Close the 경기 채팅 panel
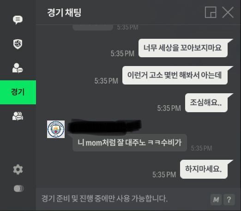Screen dimensions: 241x211 pos(228,12)
